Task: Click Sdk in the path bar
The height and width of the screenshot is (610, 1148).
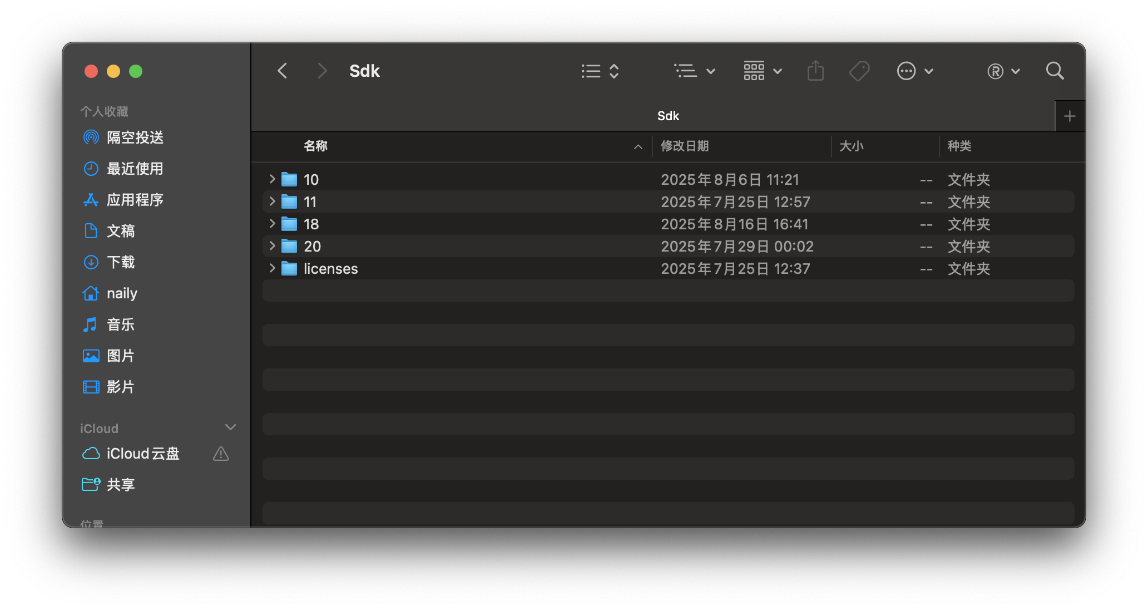Action: point(667,115)
